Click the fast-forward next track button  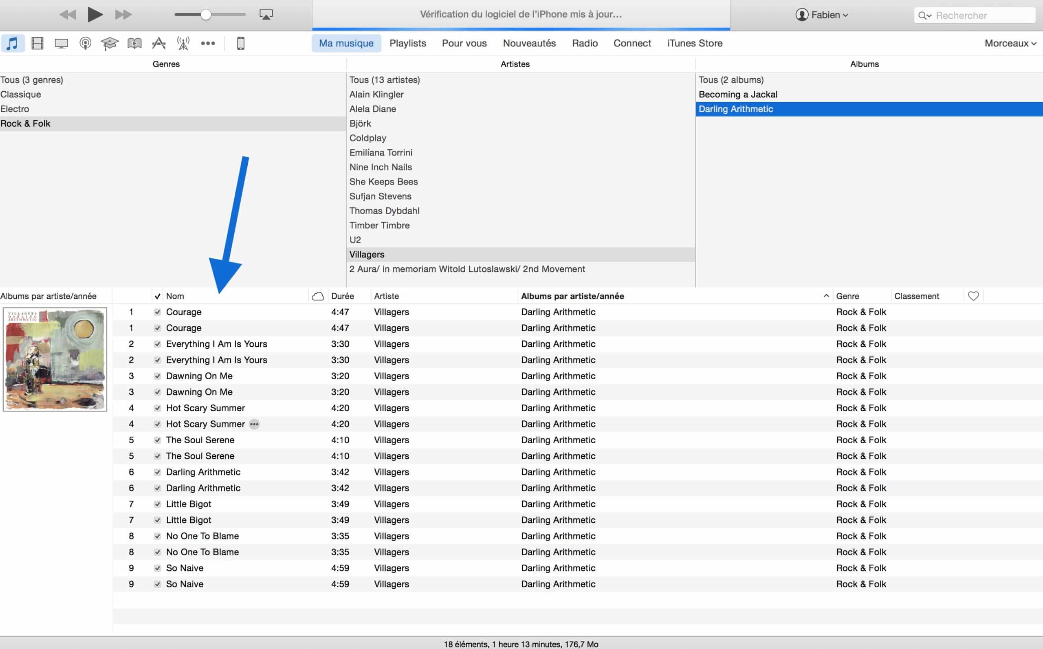tap(123, 15)
